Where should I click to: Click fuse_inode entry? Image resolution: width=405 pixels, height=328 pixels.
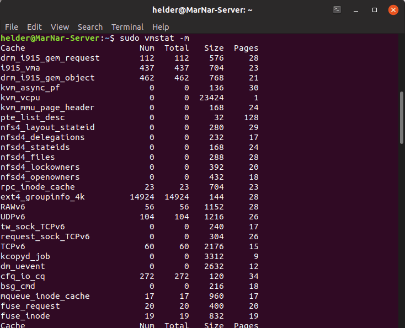coord(25,316)
